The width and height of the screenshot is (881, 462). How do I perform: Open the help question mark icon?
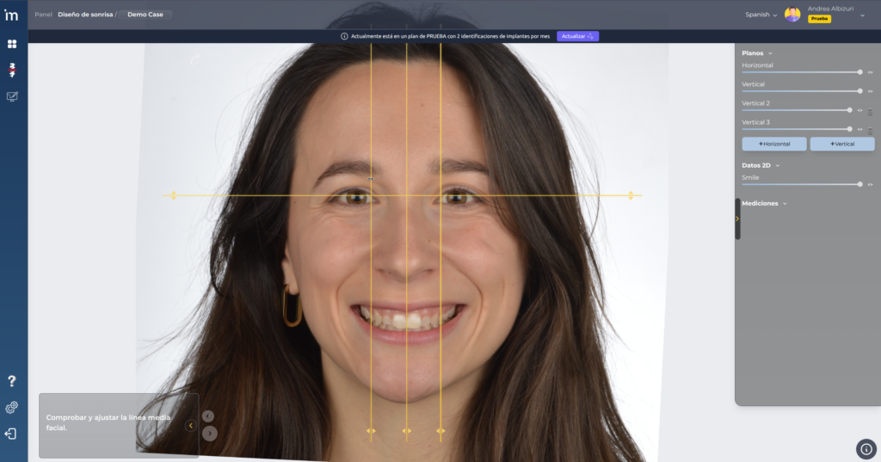(12, 381)
